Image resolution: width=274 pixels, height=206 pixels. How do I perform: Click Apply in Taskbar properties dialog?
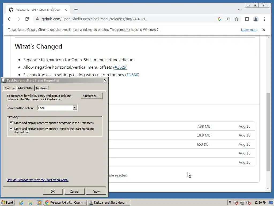(x=96, y=192)
